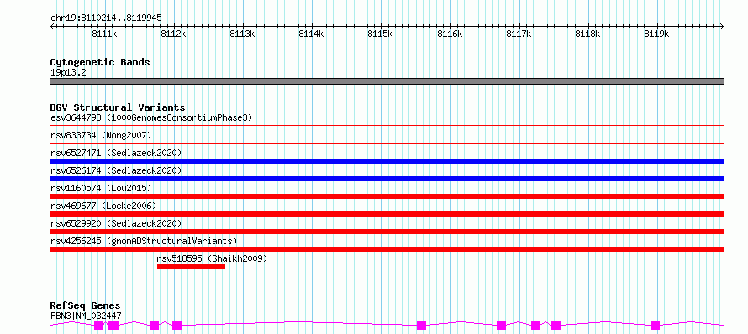Image resolution: width=748 pixels, height=334 pixels.
Task: Click the 8118k ruler tick label
Action: (587, 34)
